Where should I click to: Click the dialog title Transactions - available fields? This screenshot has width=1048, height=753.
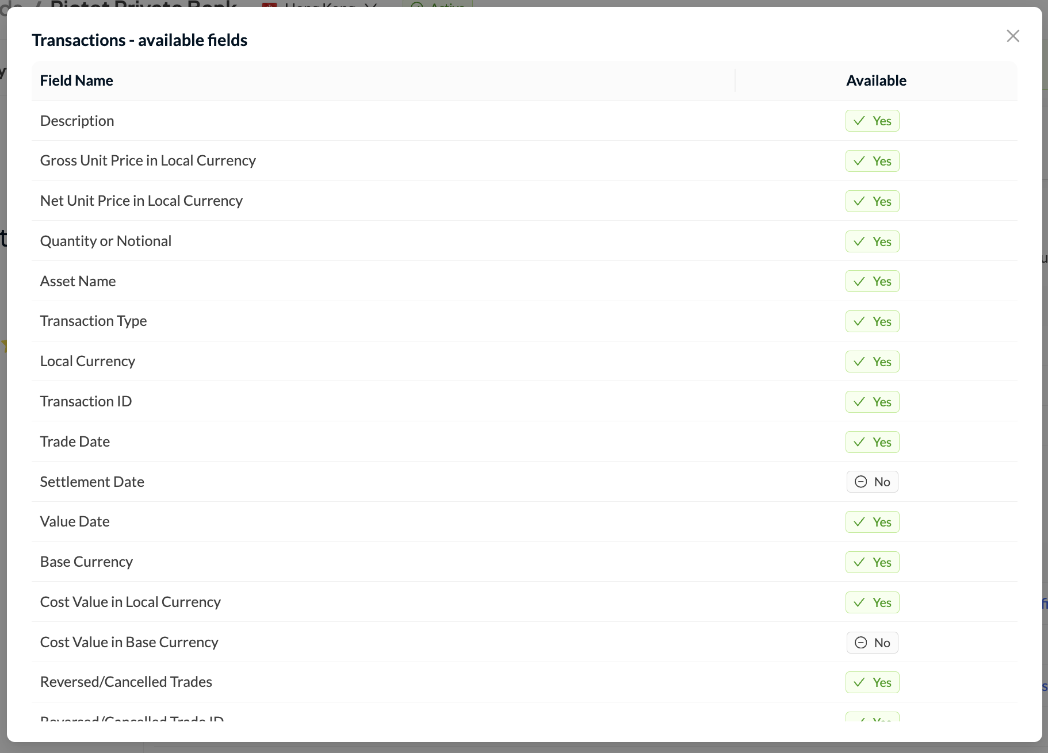(140, 40)
